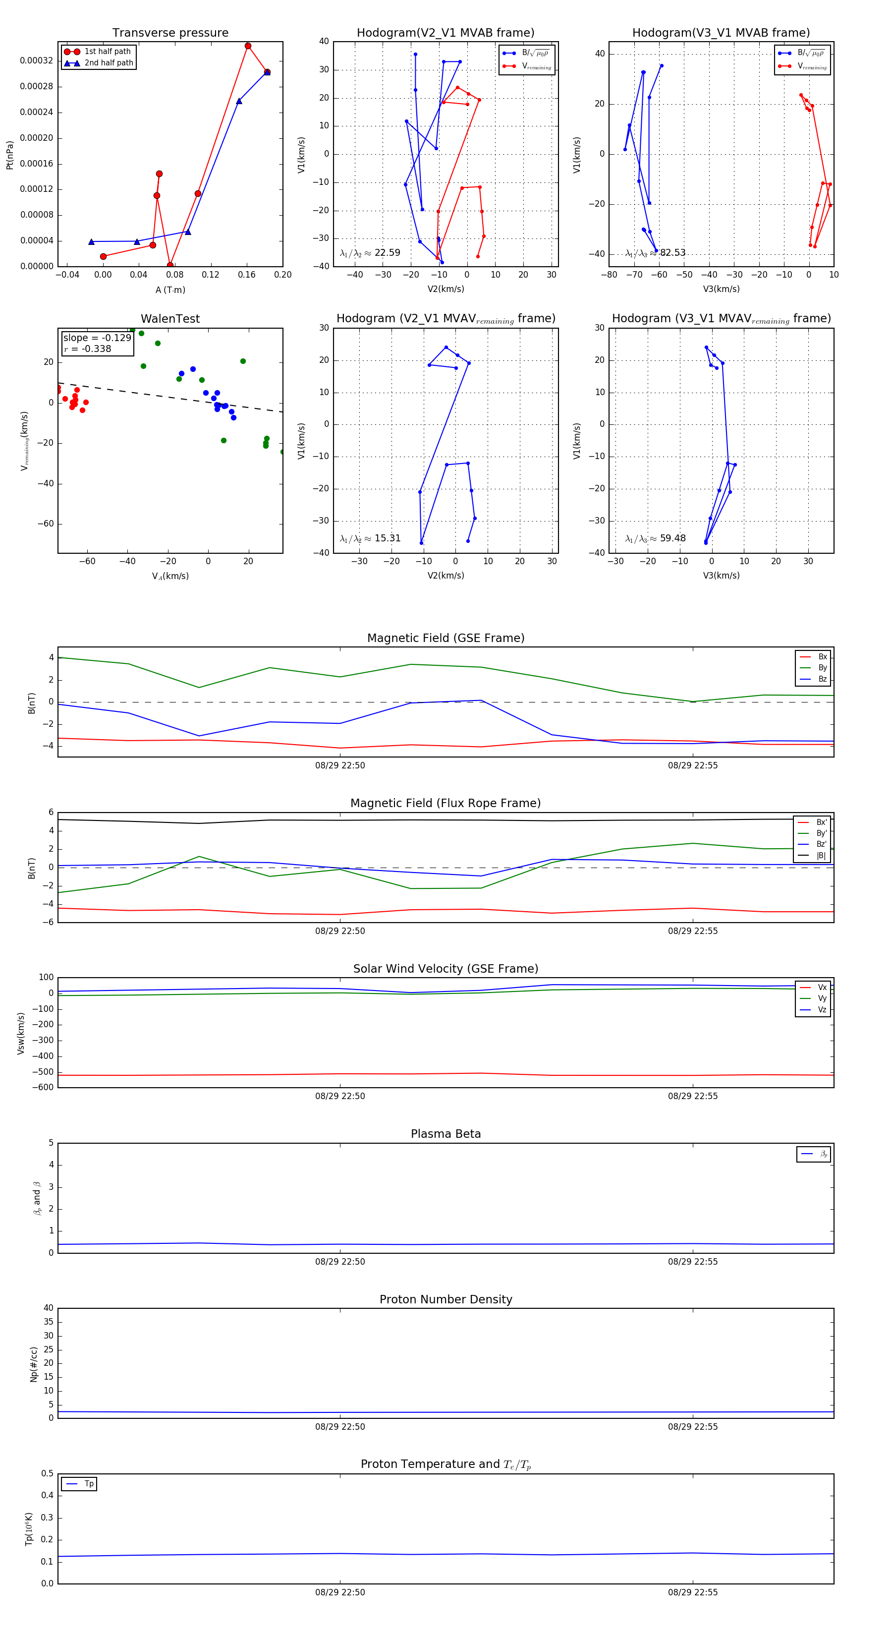Select the Bx' entry in the flux rope legend
Image resolution: width=892 pixels, height=1636 pixels.
(812, 822)
